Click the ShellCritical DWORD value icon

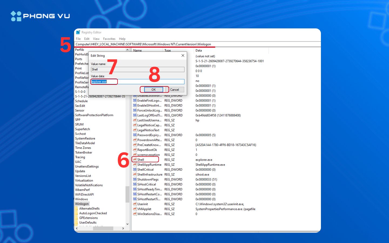pos(135,170)
